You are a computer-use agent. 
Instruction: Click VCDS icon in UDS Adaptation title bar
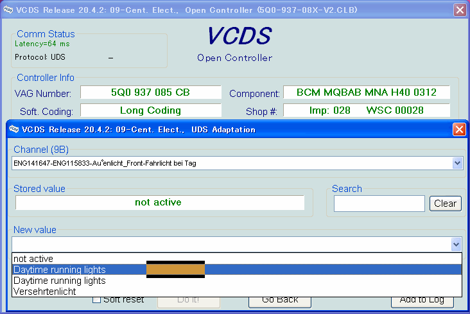click(13, 129)
